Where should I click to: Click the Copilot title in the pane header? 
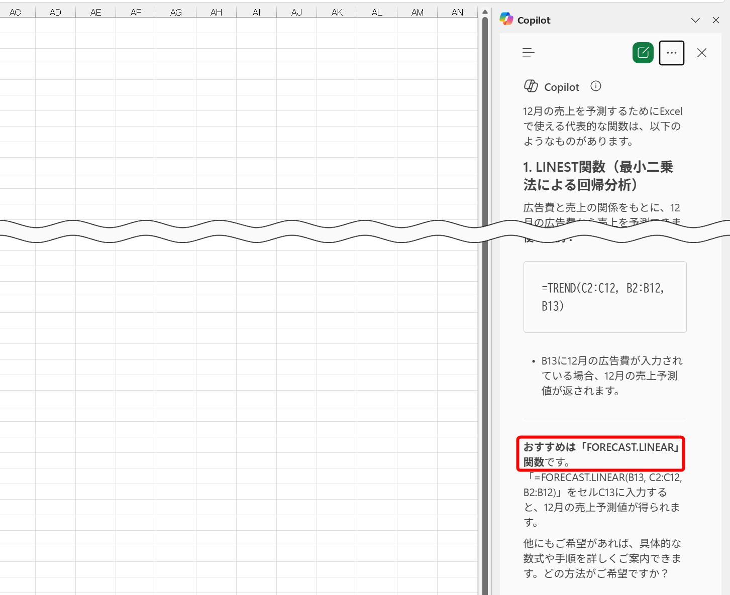point(534,20)
